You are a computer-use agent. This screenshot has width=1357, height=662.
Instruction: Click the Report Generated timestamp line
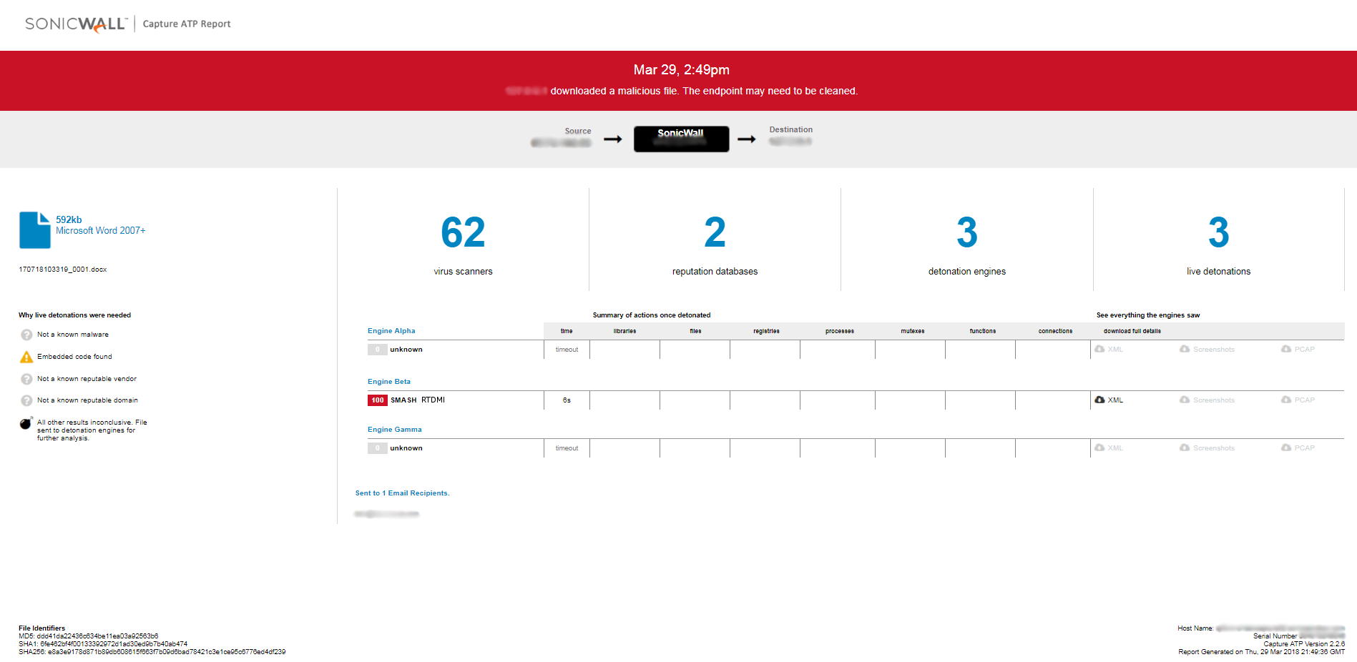pyautogui.click(x=1262, y=652)
